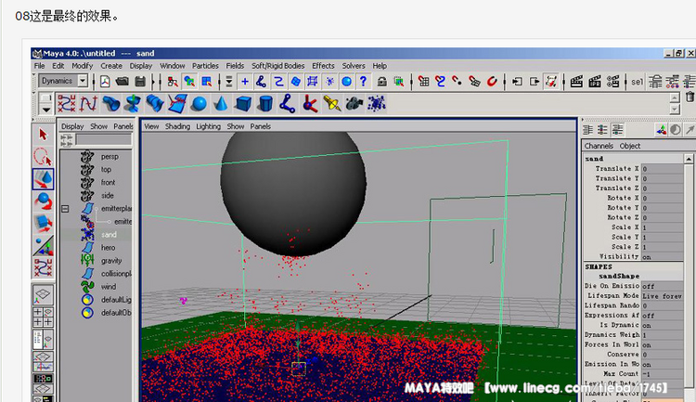Viewport: 696px width, 402px height.
Task: Enable snap to grids magnet
Action: click(x=423, y=82)
